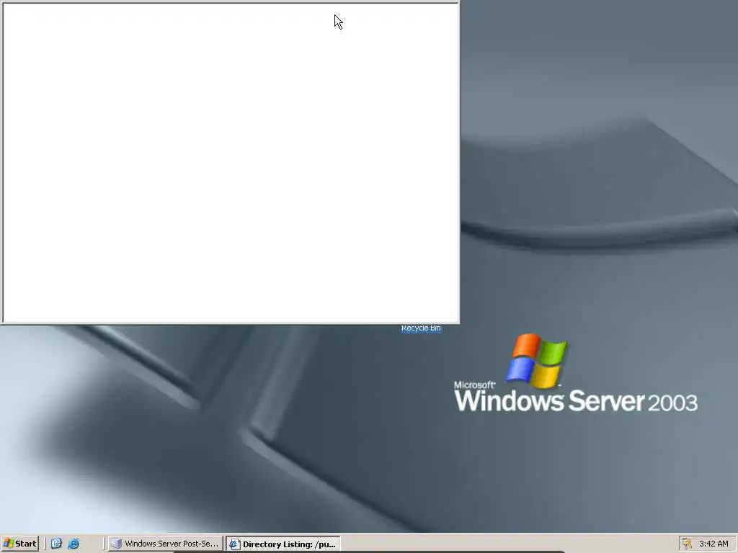Select the Recycle Bin desktop label
The image size is (738, 553).
pos(421,328)
